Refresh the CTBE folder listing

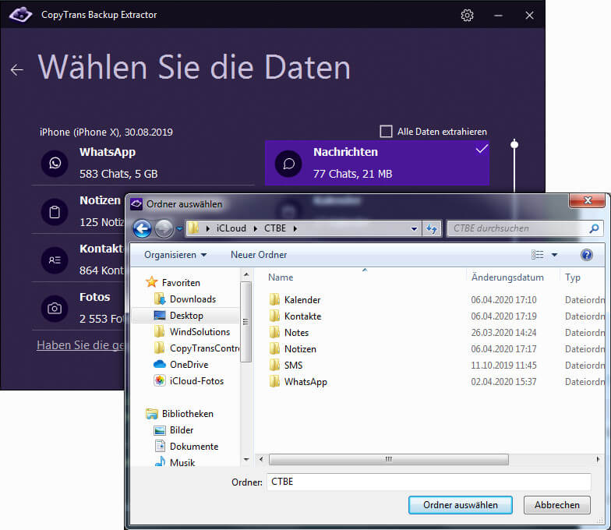tap(432, 229)
